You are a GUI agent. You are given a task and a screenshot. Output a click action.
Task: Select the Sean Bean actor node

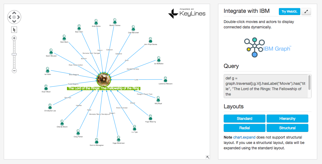pyautogui.click(x=64, y=37)
